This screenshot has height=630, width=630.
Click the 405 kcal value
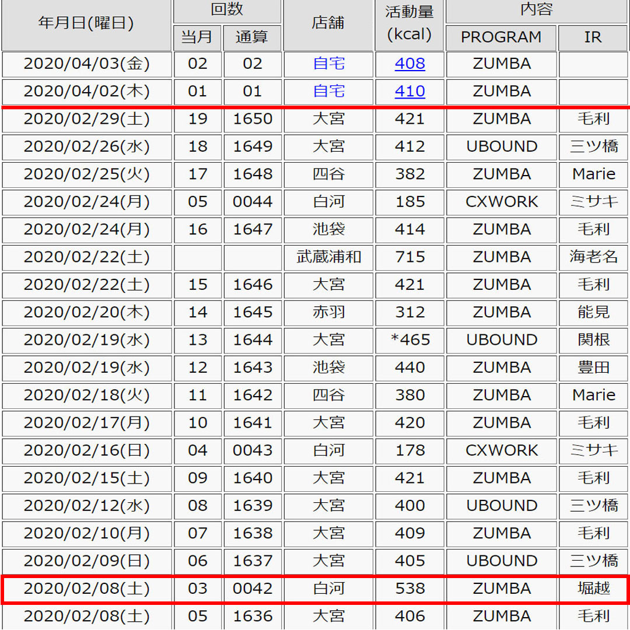pos(409,561)
